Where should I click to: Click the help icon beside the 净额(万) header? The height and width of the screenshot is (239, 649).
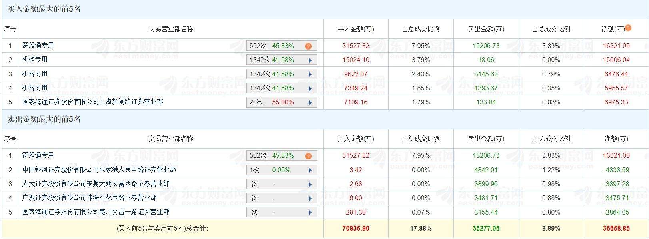[628, 28]
